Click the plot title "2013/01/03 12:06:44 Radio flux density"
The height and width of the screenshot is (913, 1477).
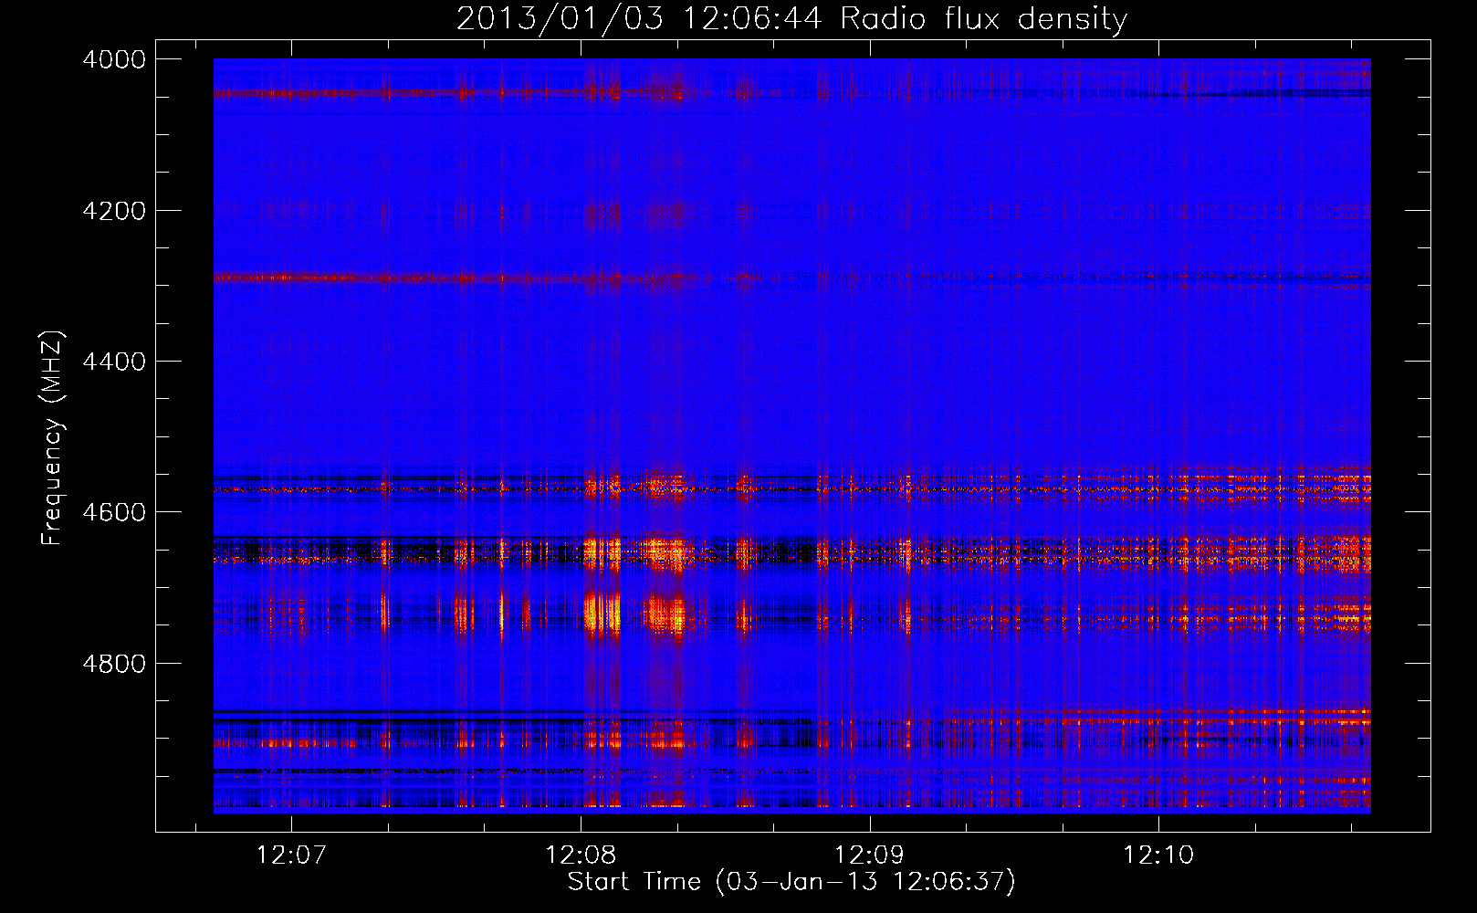click(x=791, y=18)
